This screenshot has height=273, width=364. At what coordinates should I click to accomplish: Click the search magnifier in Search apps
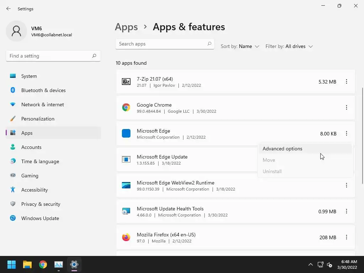pos(210,44)
